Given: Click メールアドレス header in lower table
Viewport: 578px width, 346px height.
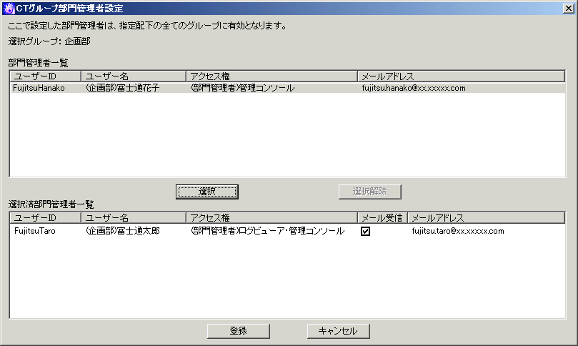Looking at the screenshot, I should [486, 218].
